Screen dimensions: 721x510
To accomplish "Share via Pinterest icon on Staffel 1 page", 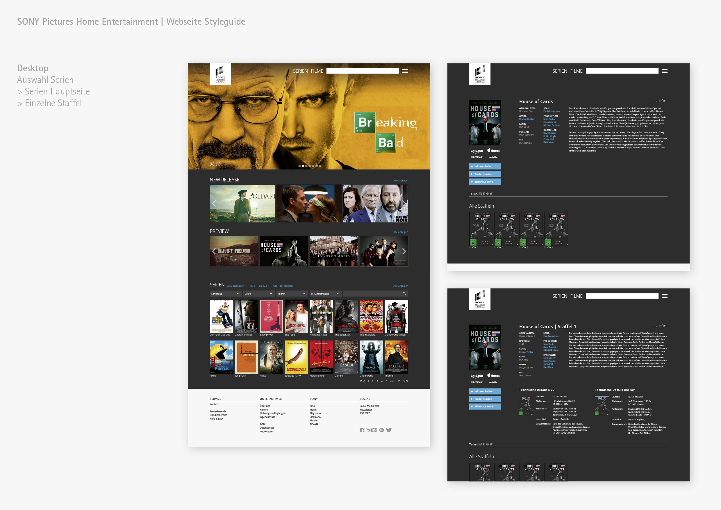I will point(487,444).
